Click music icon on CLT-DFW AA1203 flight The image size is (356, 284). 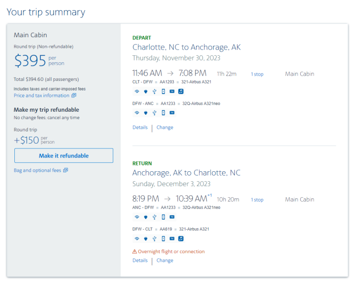tap(181, 91)
